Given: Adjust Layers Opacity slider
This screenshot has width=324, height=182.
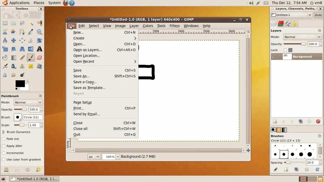Looking at the screenshot, I should (295, 44).
